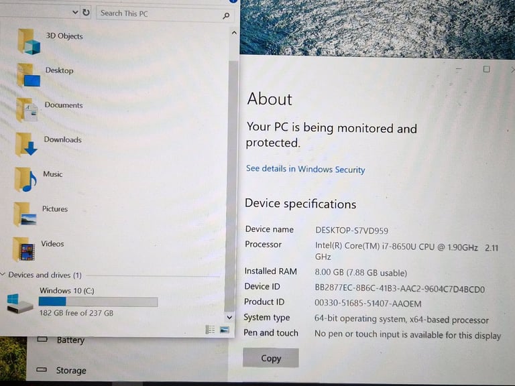Click the Windows 10 (C:) drive name
The width and height of the screenshot is (515, 386).
67,290
